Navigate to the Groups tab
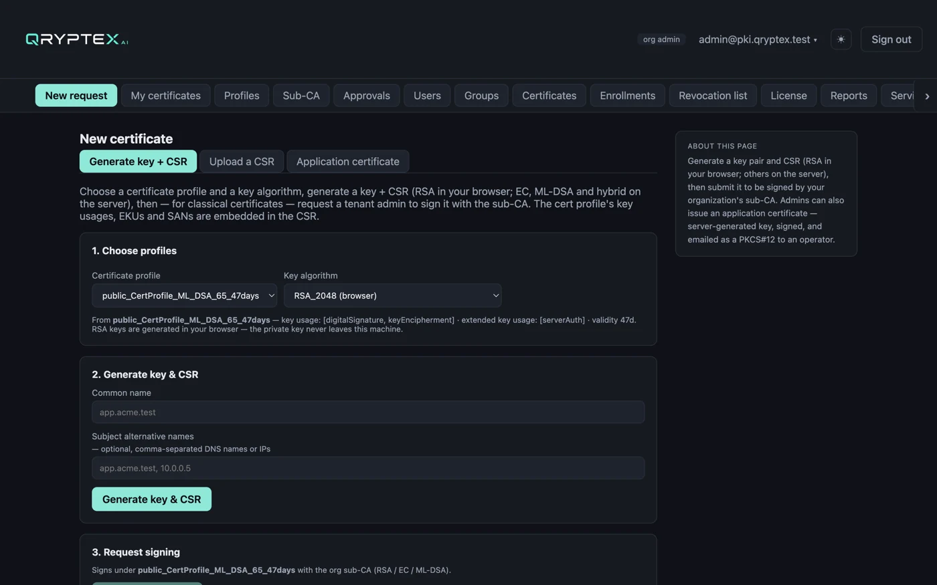Viewport: 937px width, 585px height. coord(482,96)
